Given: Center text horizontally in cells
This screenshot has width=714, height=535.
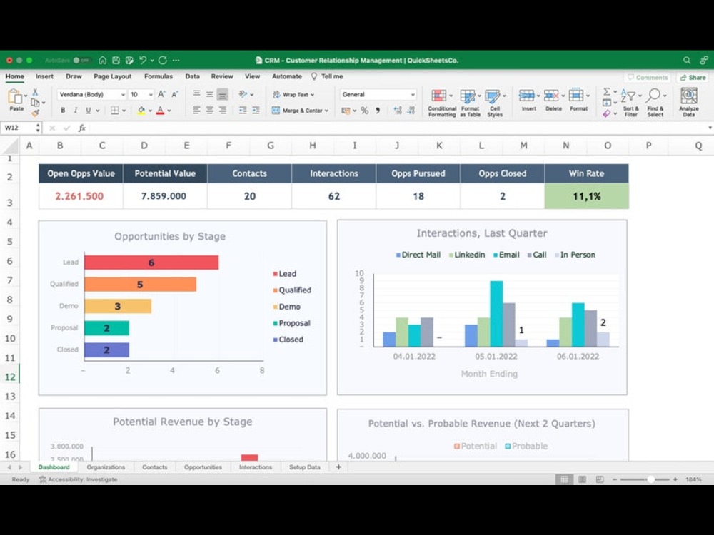Looking at the screenshot, I should 209,110.
